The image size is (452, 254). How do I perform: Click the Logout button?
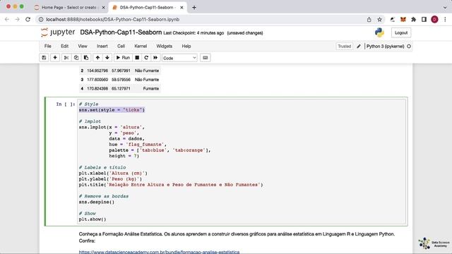coord(401,33)
